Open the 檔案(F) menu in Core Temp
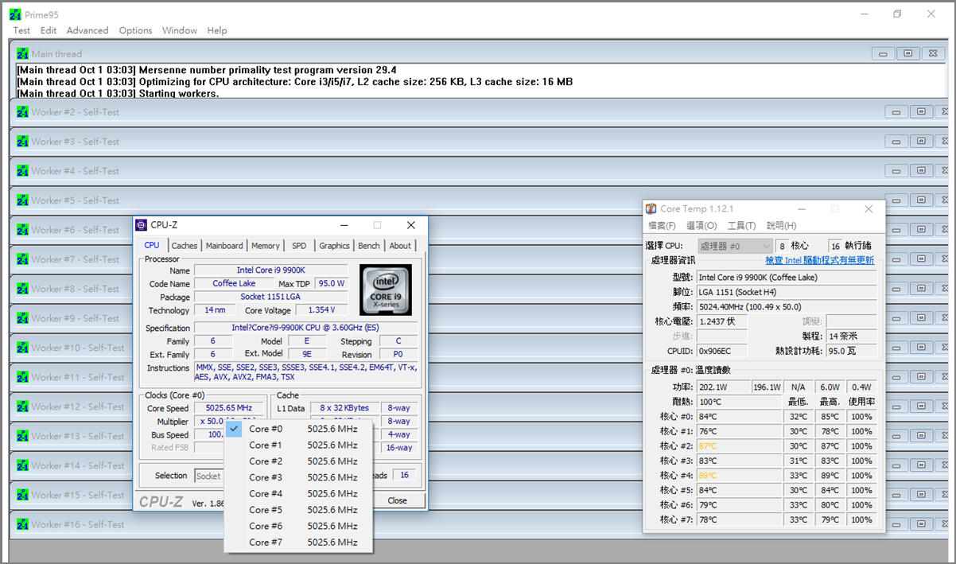The height and width of the screenshot is (564, 956). click(662, 226)
